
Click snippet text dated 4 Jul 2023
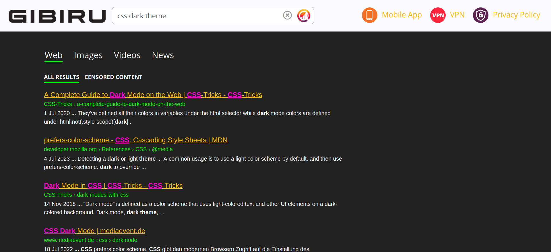(193, 163)
